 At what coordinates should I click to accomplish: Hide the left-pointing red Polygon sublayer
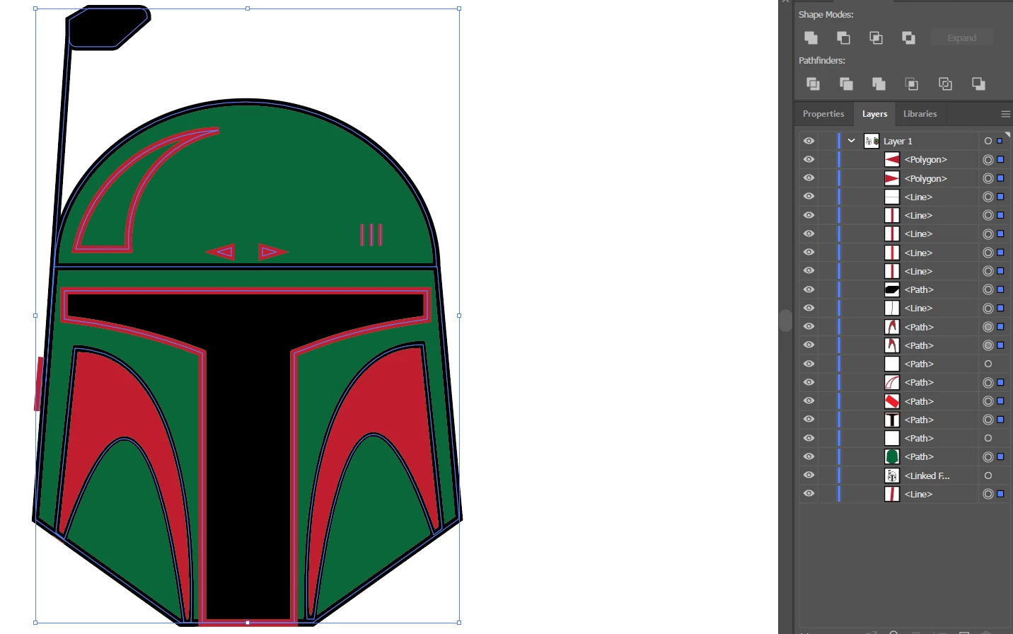809,159
